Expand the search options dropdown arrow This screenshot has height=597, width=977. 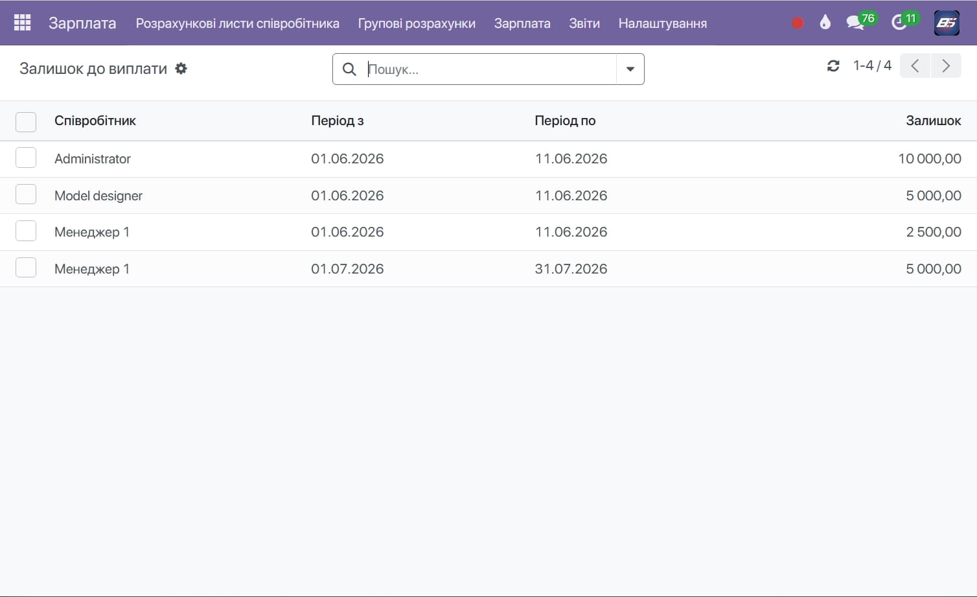(x=630, y=69)
